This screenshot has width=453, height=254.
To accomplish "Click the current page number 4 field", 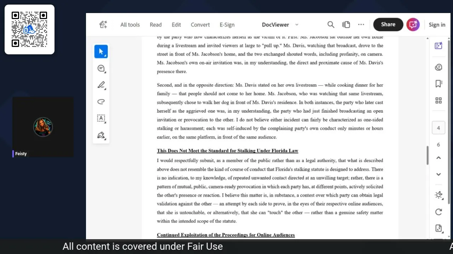I will (x=438, y=128).
